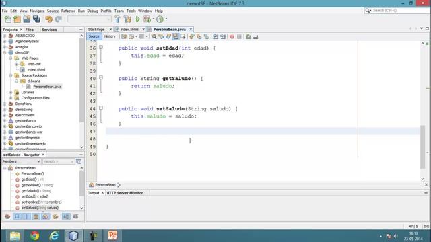This screenshot has width=431, height=242.
Task: Close the PersonaBean.java editor tab
Action: [x=191, y=29]
